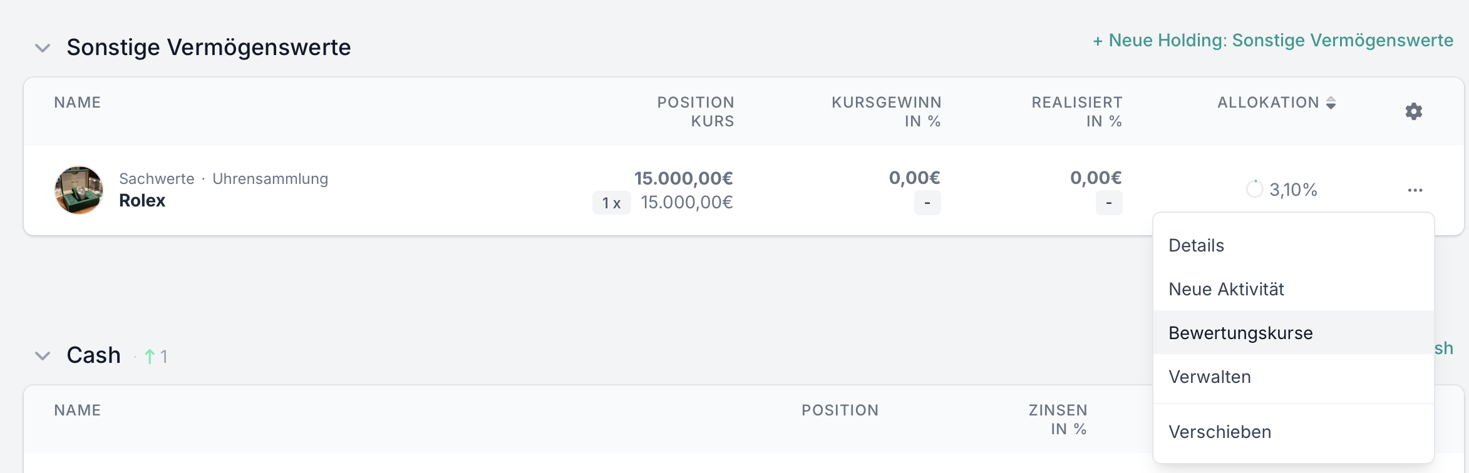Open table settings gear icon
The height and width of the screenshot is (473, 1469).
1413,111
